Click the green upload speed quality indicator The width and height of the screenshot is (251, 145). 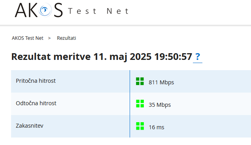(140, 104)
